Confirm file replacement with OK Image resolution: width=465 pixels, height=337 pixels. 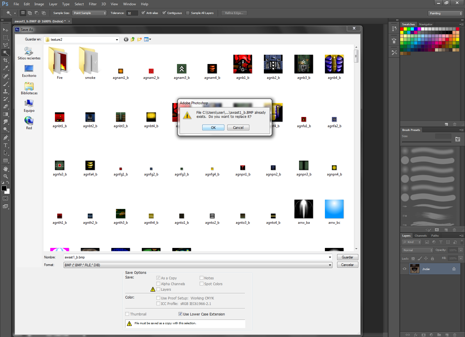pos(213,127)
